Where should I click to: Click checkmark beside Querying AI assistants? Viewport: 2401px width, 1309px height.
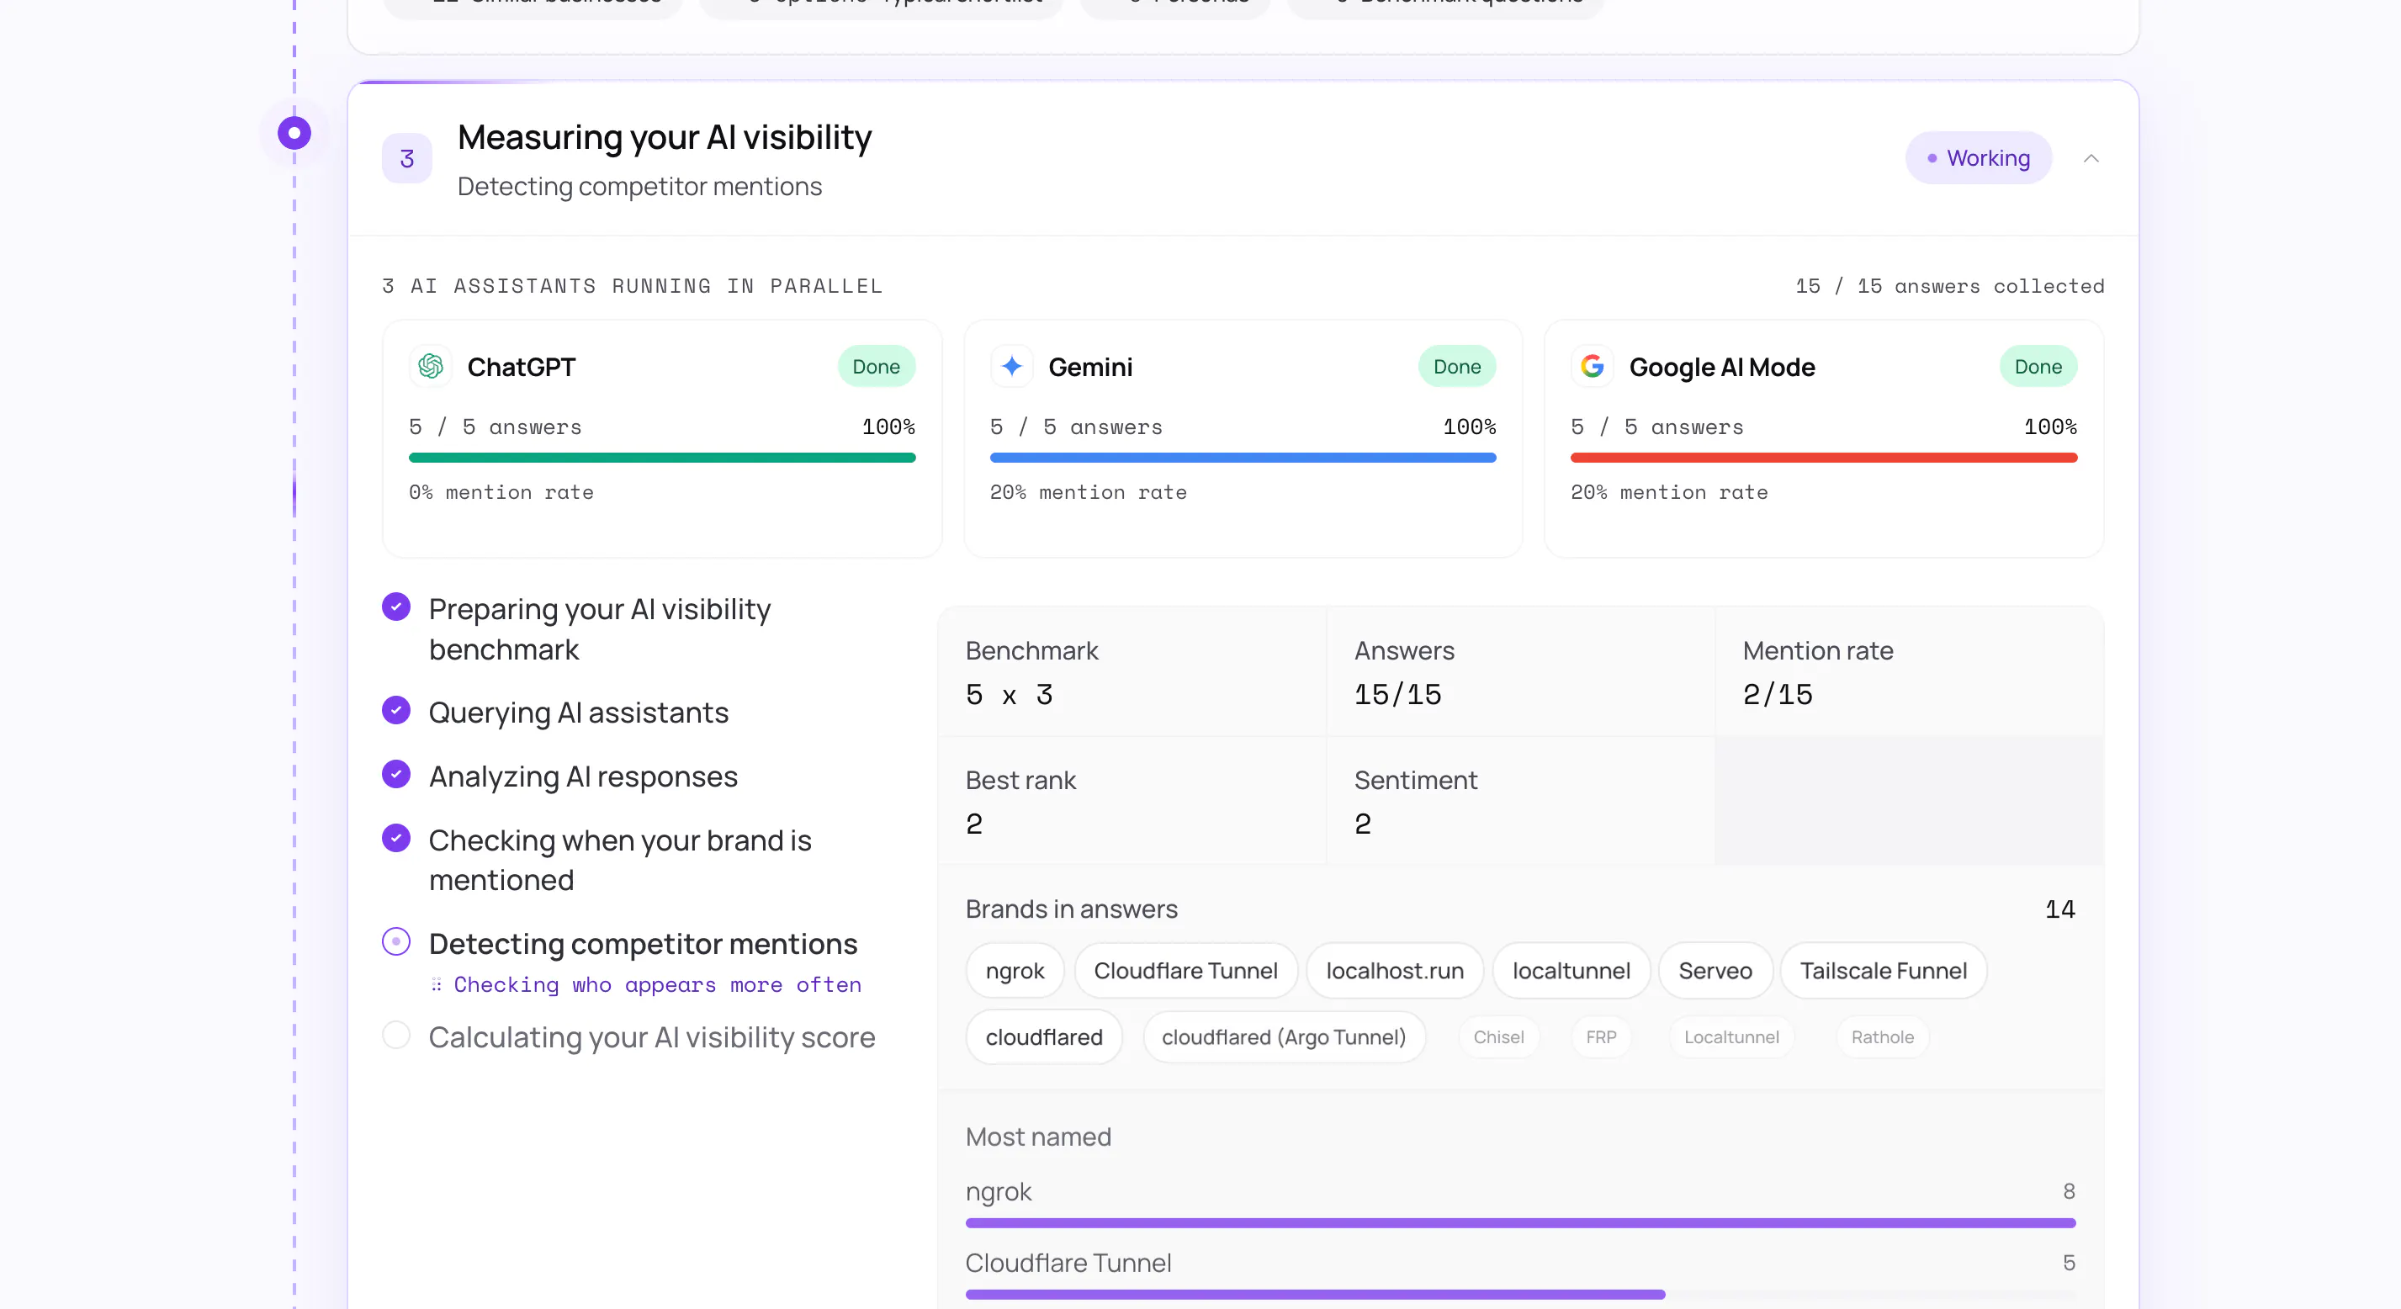pos(396,710)
